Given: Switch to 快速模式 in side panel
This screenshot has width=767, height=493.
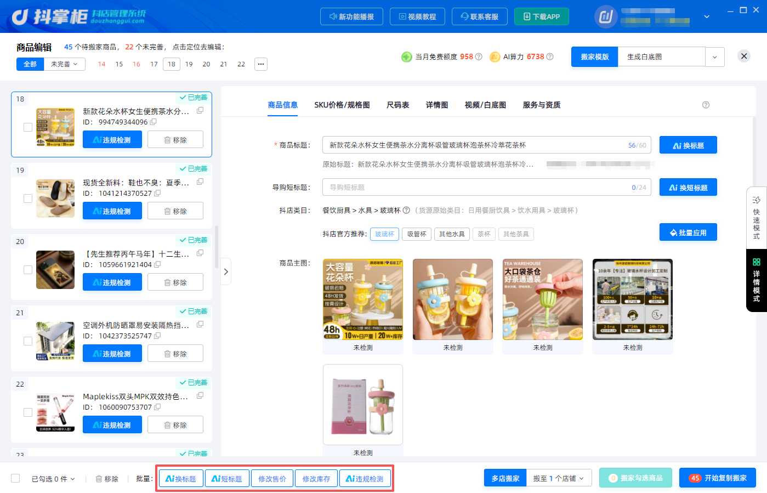Looking at the screenshot, I should click(x=757, y=217).
